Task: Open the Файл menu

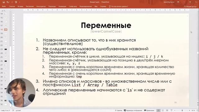Action: [4, 6]
